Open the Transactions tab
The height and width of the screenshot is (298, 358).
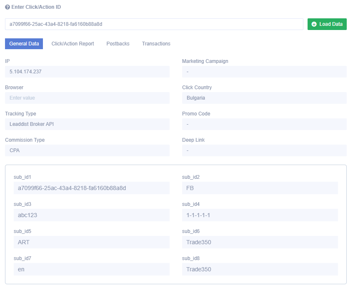click(156, 44)
